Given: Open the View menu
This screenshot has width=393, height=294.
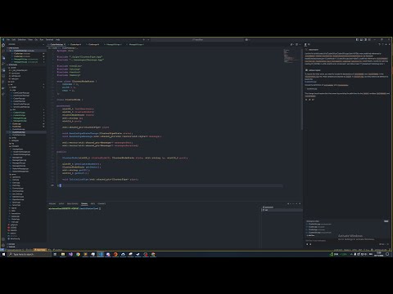Looking at the screenshot, I should pos(30,40).
